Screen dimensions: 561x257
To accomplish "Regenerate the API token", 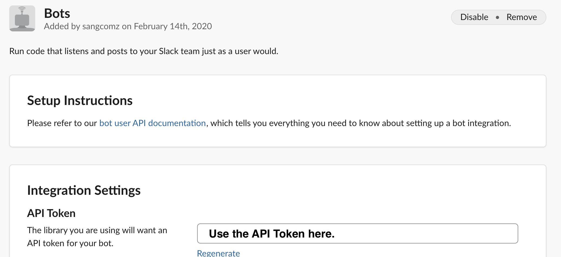I will (218, 253).
